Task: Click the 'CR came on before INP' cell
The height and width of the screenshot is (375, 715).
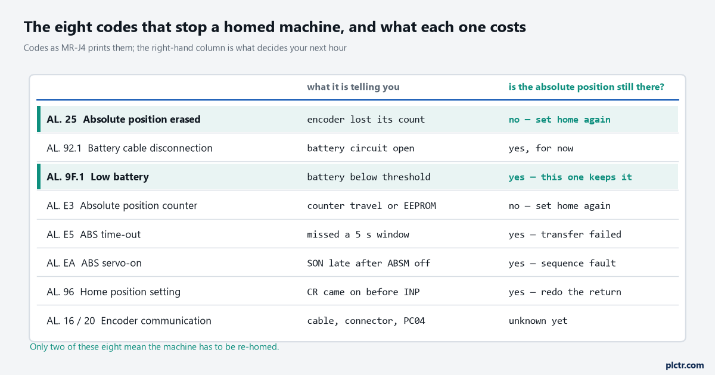Action: coord(363,292)
